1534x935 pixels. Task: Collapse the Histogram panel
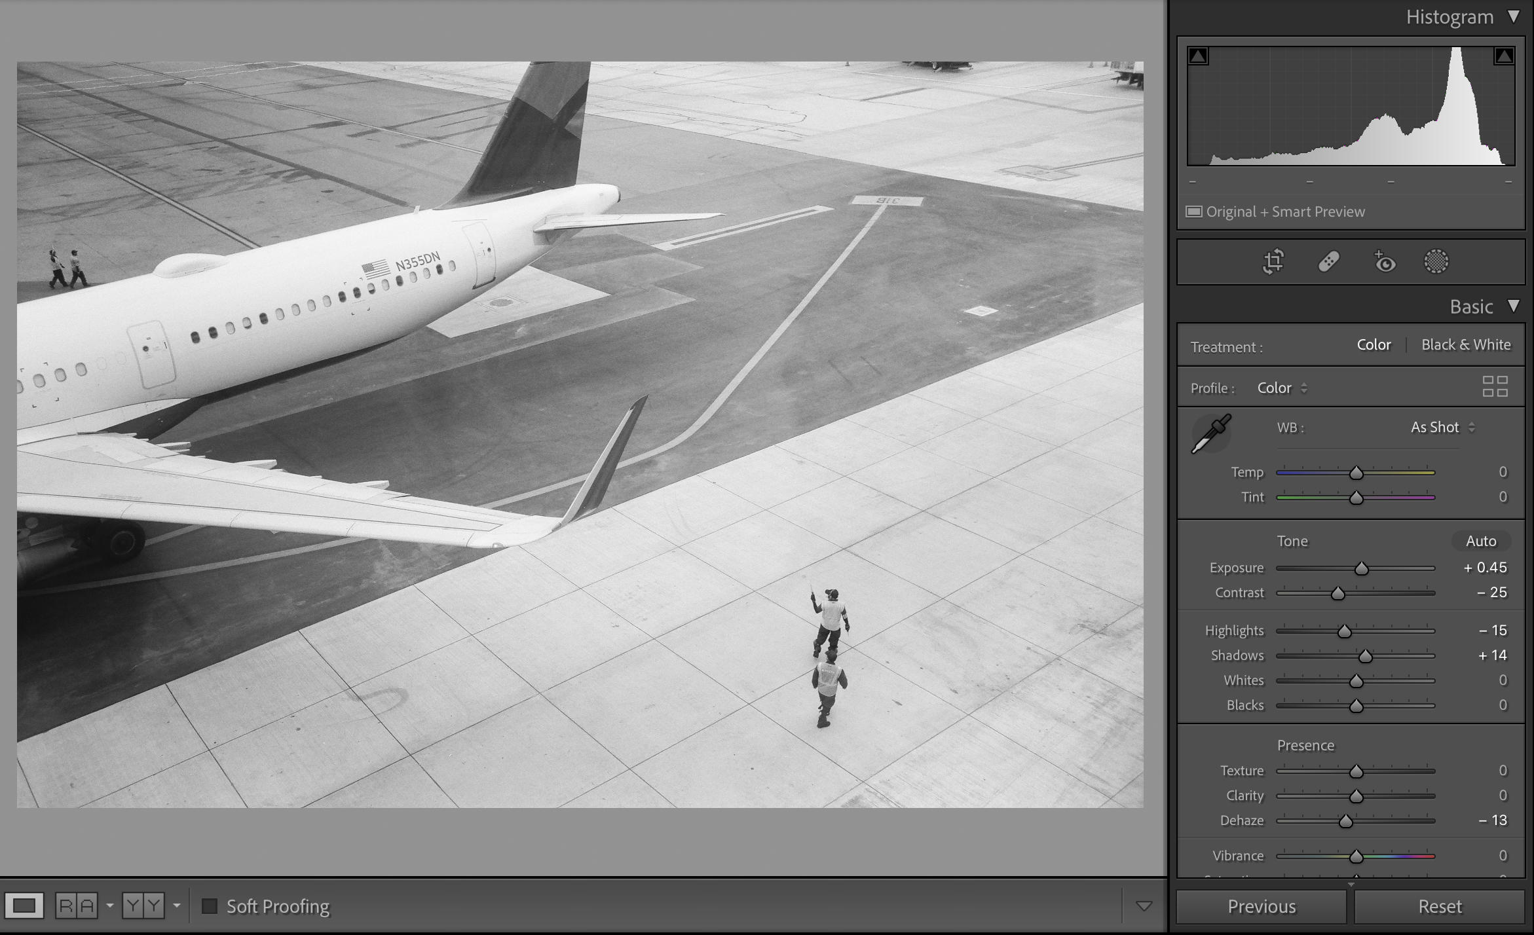tap(1513, 17)
